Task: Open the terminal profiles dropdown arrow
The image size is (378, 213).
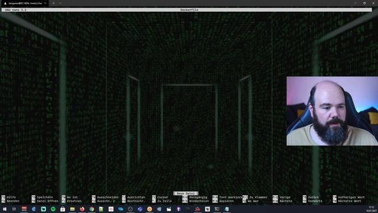Action: coord(60,4)
